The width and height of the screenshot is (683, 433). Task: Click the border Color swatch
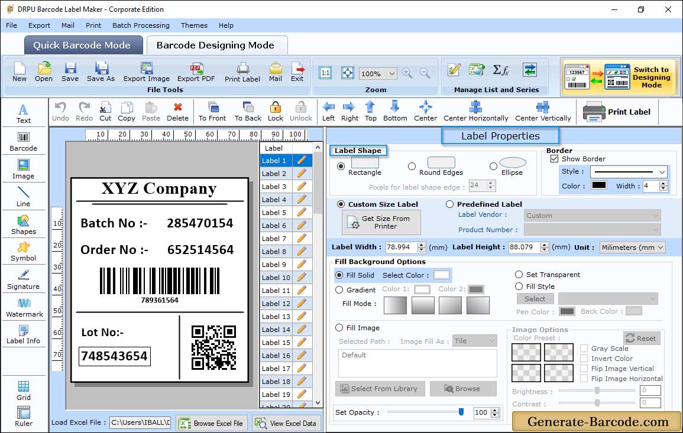599,185
